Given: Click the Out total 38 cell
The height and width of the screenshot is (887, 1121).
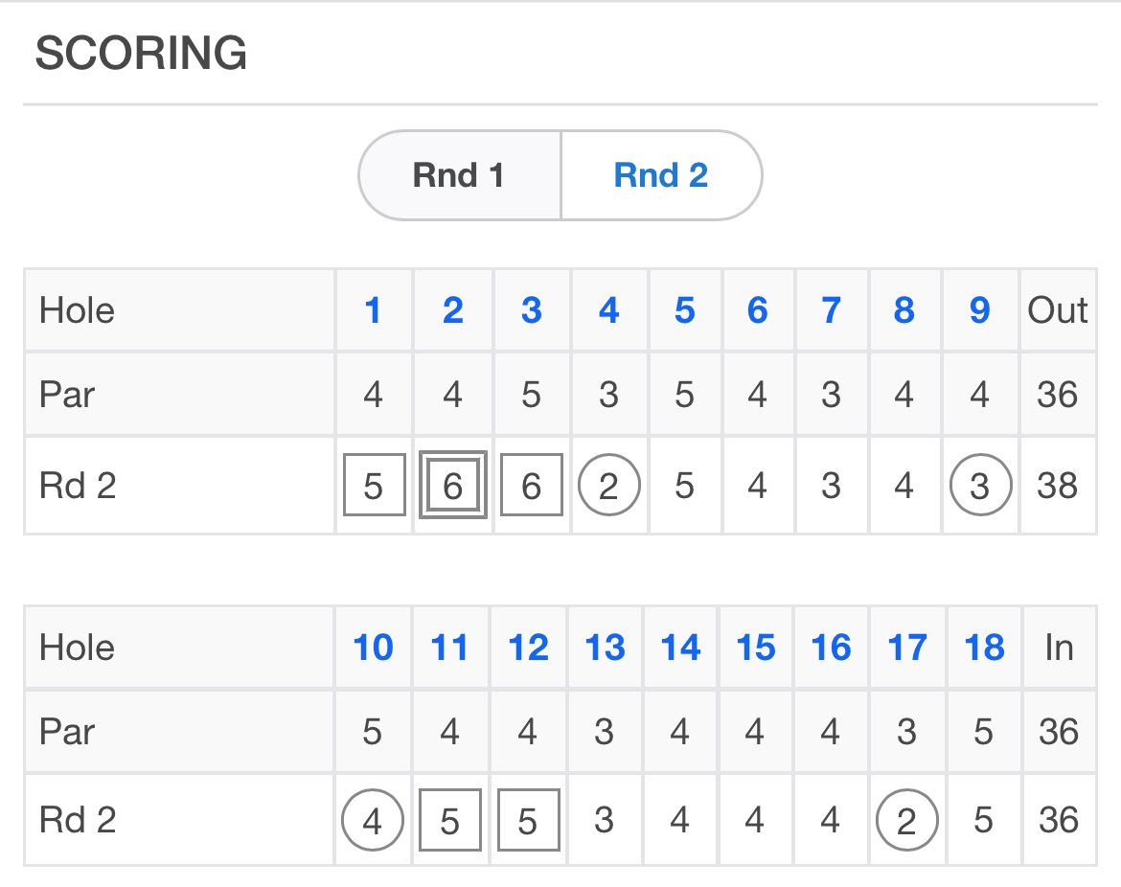Looking at the screenshot, I should [1058, 486].
